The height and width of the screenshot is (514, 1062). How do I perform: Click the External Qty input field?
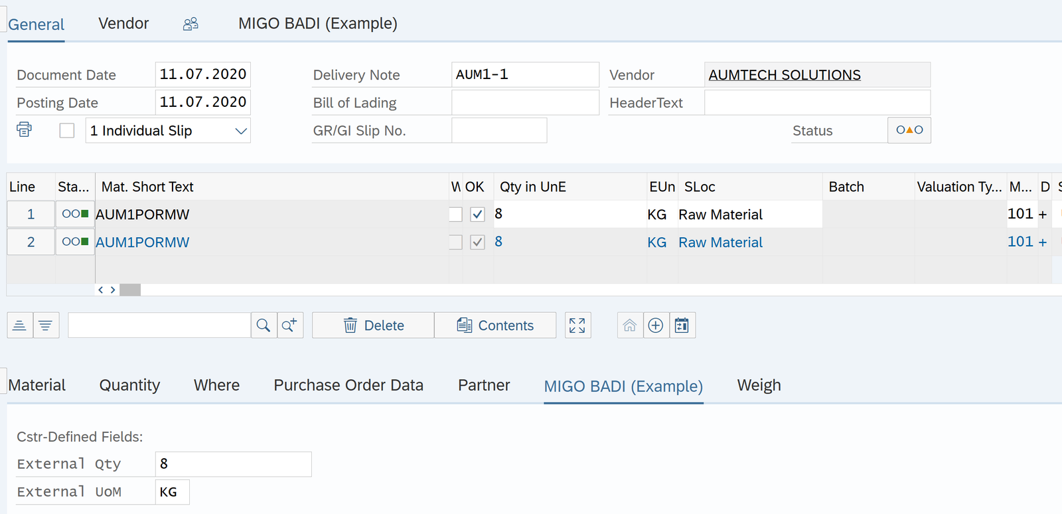pos(233,464)
